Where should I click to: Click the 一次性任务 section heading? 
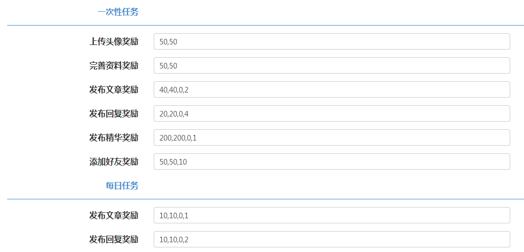118,12
